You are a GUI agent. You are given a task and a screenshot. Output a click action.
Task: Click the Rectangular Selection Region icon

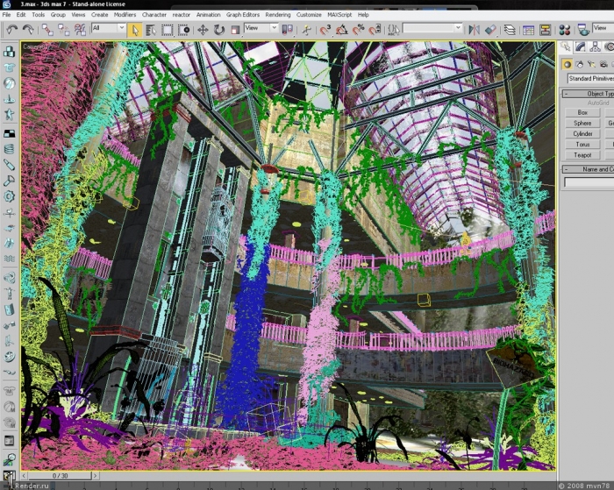(x=168, y=30)
